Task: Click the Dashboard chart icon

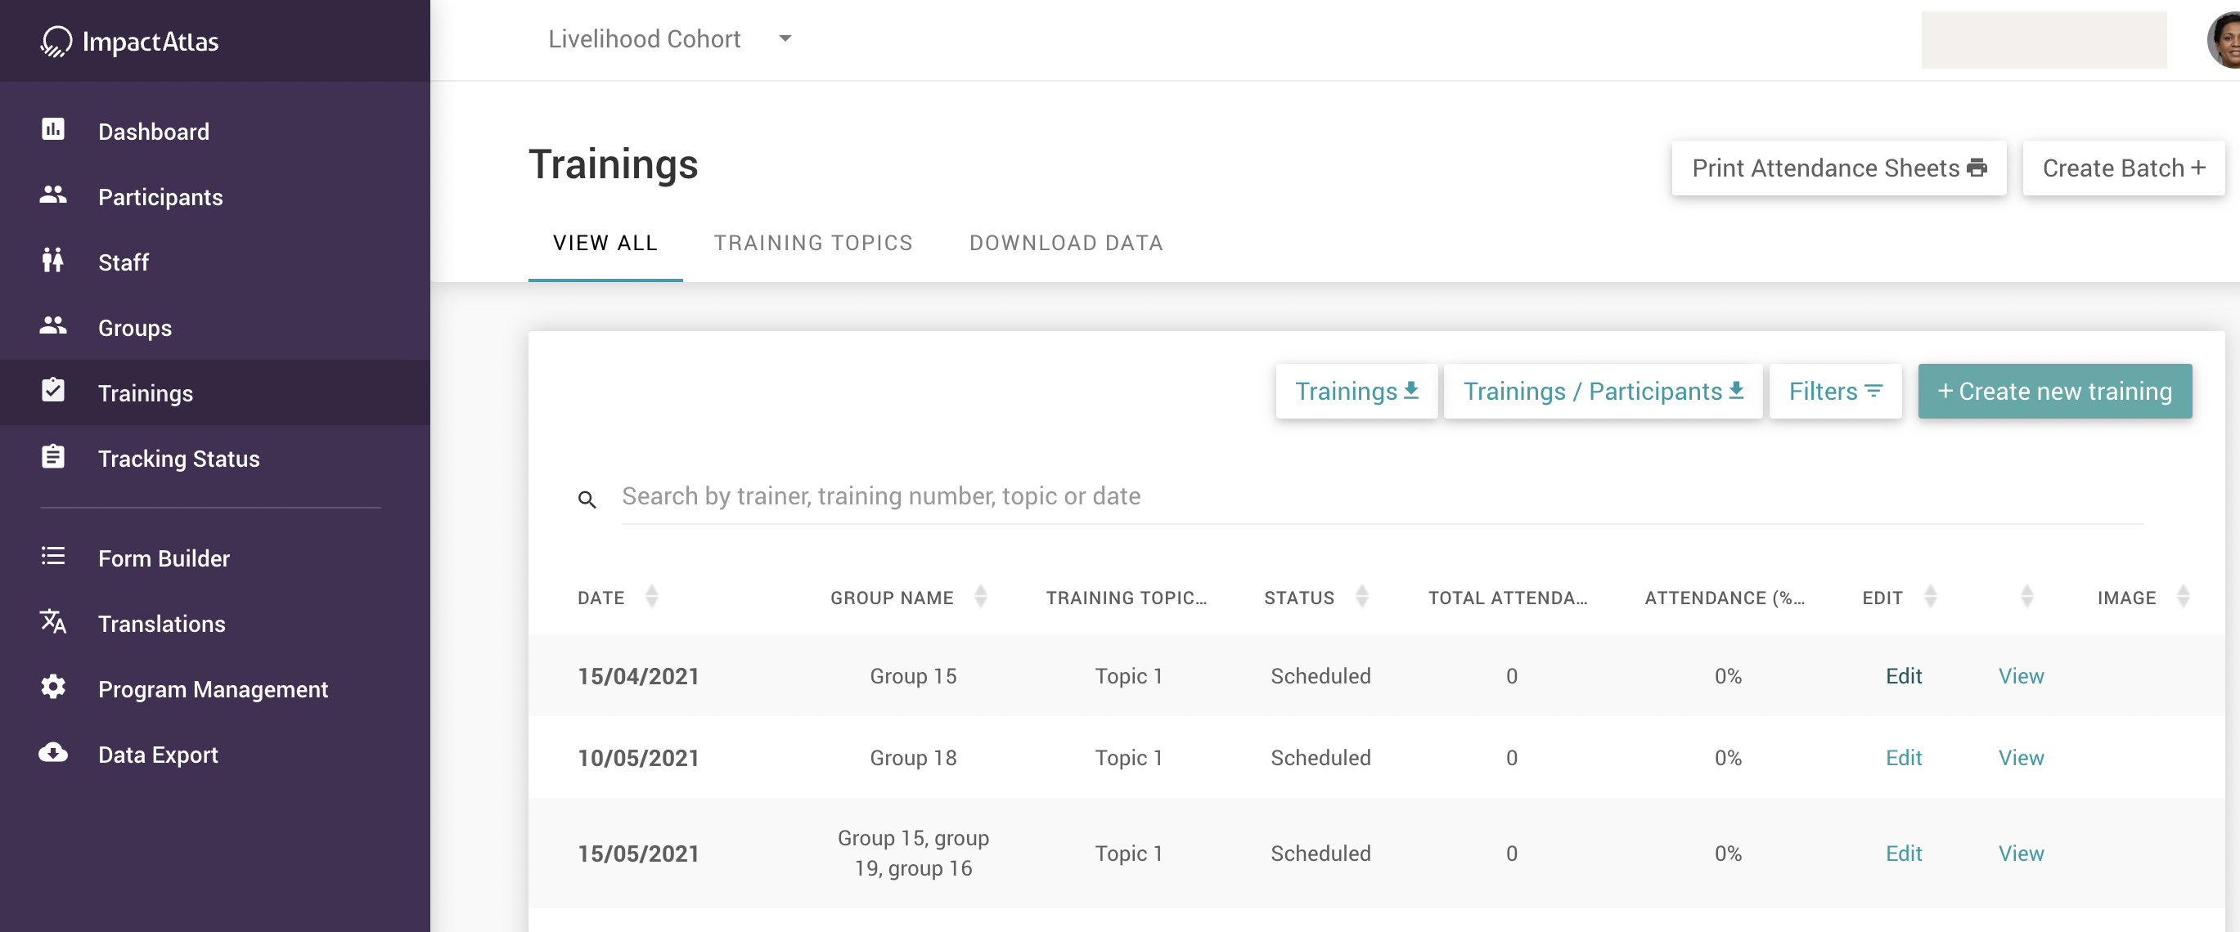Action: pyautogui.click(x=53, y=130)
